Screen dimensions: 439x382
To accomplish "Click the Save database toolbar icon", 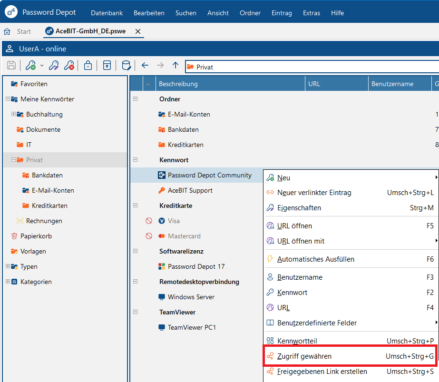I will click(11, 65).
